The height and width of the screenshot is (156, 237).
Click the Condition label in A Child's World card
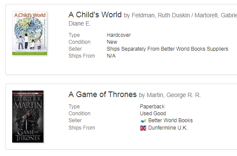coord(80,42)
